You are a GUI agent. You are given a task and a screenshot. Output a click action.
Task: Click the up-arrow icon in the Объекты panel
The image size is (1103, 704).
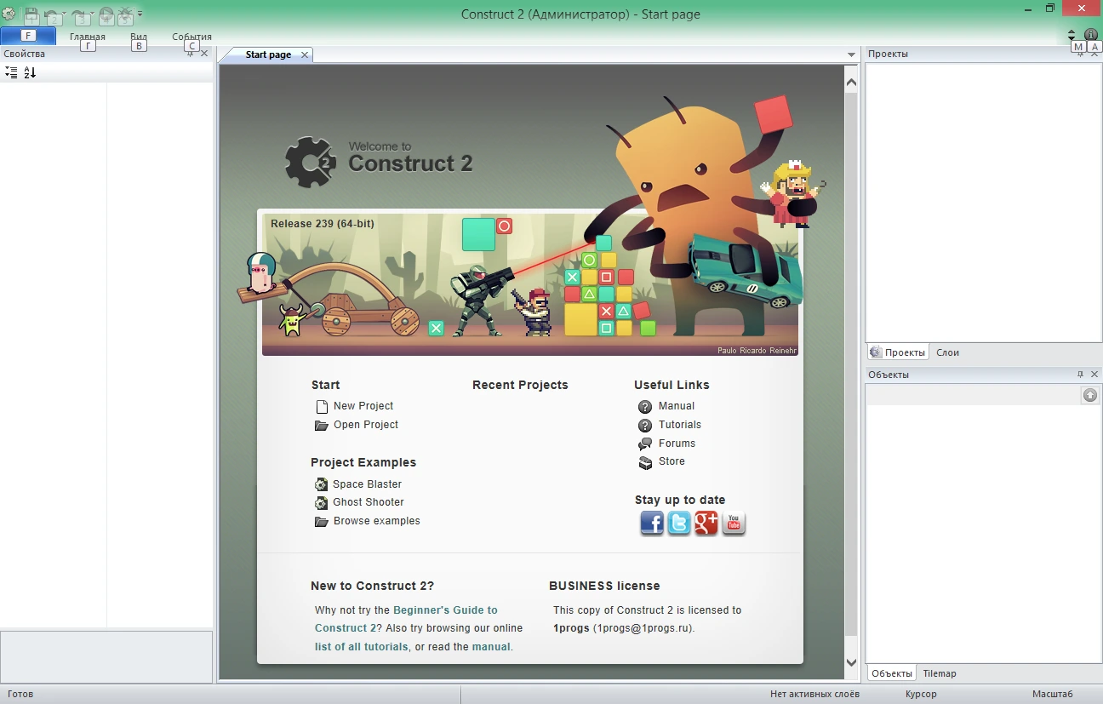1090,395
